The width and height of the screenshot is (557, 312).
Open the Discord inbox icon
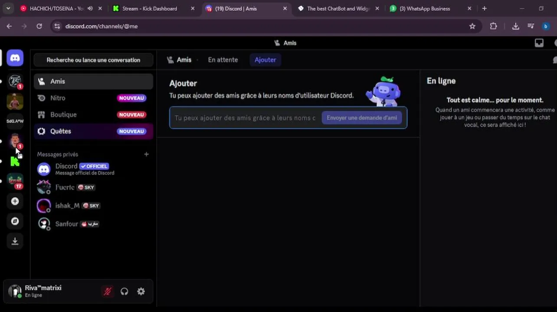(539, 43)
